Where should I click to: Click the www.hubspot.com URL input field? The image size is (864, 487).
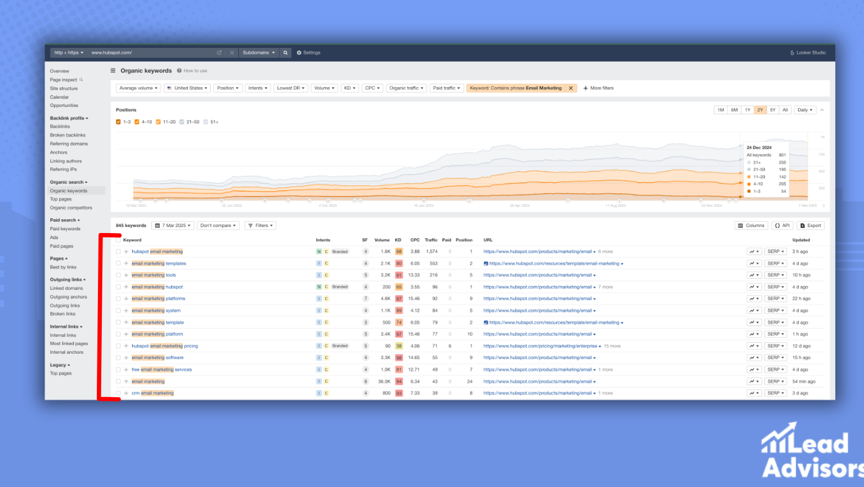(x=151, y=53)
